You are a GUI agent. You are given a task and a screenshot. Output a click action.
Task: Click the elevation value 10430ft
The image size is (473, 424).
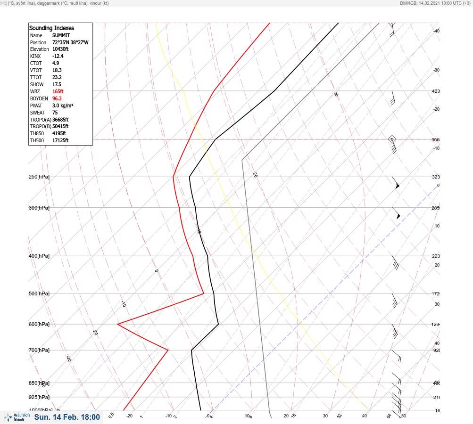60,49
